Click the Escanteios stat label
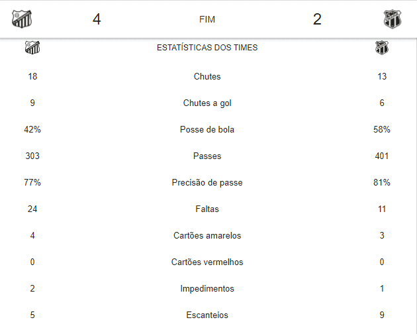 [x=207, y=315]
